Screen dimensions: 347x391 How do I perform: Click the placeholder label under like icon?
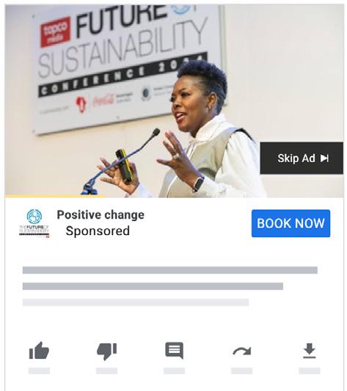click(39, 370)
